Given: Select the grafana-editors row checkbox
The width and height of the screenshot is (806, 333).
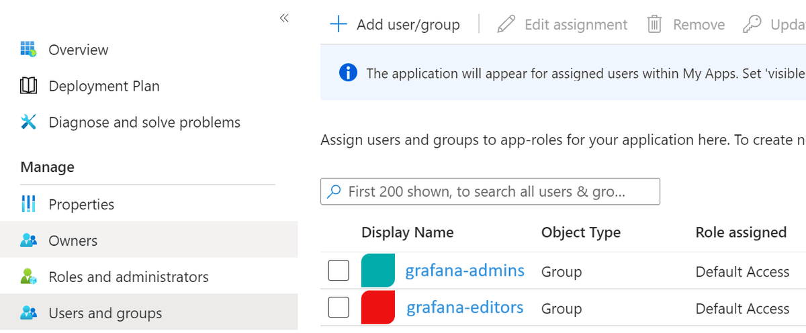Looking at the screenshot, I should pos(339,307).
